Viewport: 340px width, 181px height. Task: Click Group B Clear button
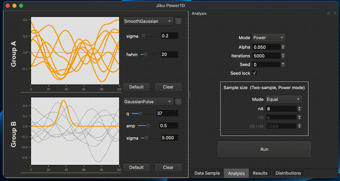(168, 167)
